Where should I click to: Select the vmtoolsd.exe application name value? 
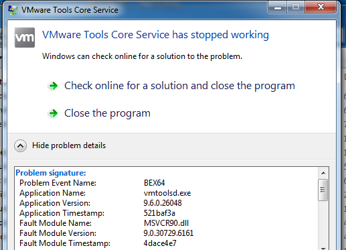click(167, 193)
